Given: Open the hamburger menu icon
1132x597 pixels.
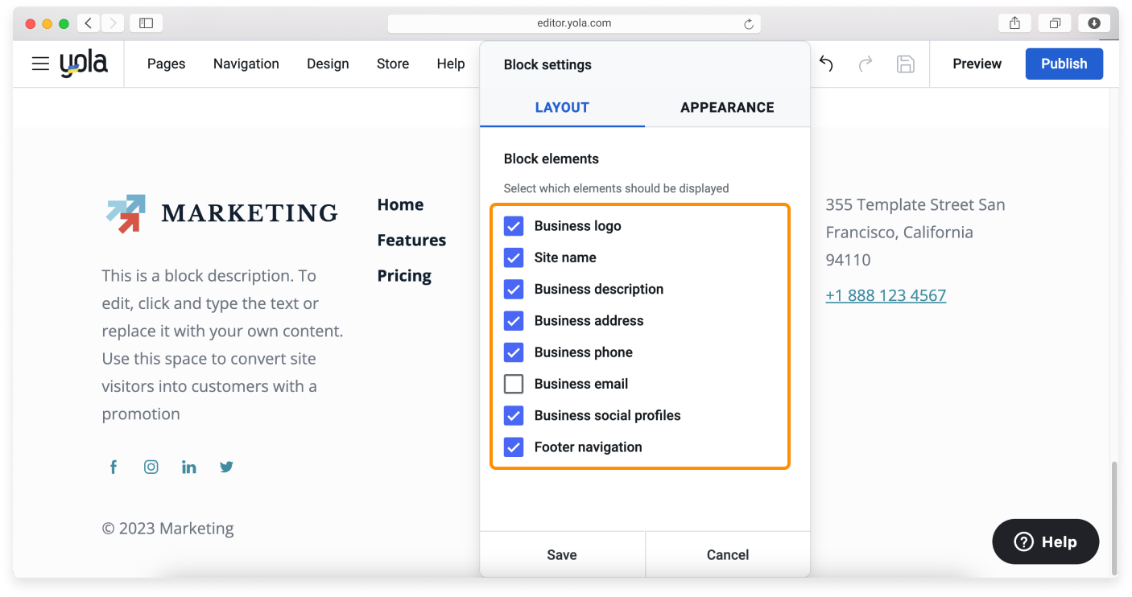Looking at the screenshot, I should (x=40, y=64).
